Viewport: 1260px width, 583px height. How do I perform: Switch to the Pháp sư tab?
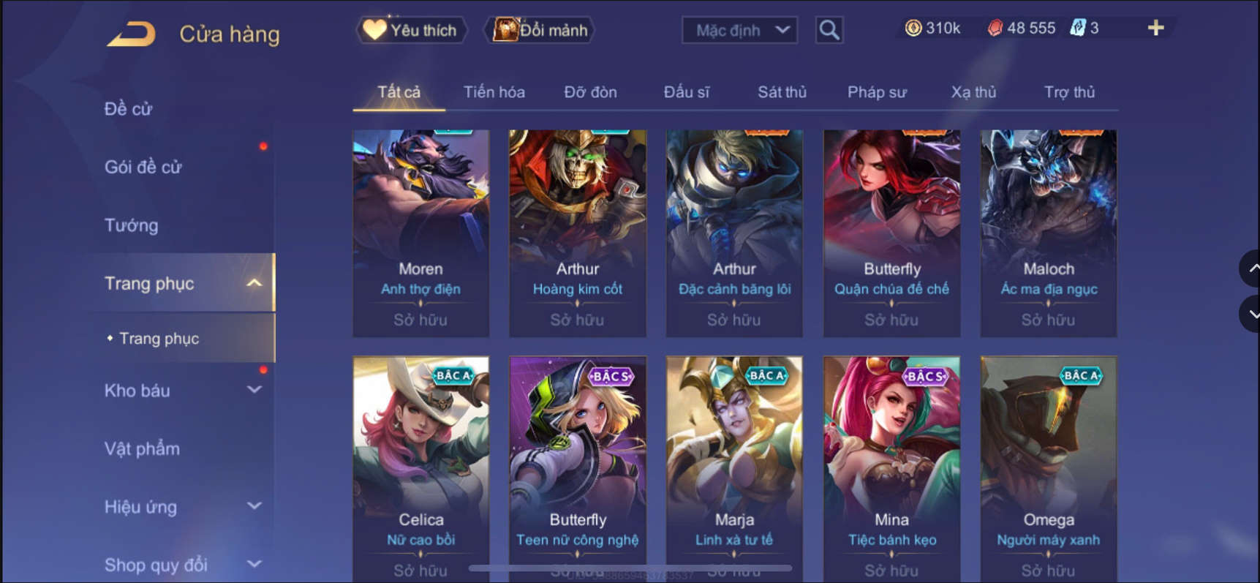[877, 92]
